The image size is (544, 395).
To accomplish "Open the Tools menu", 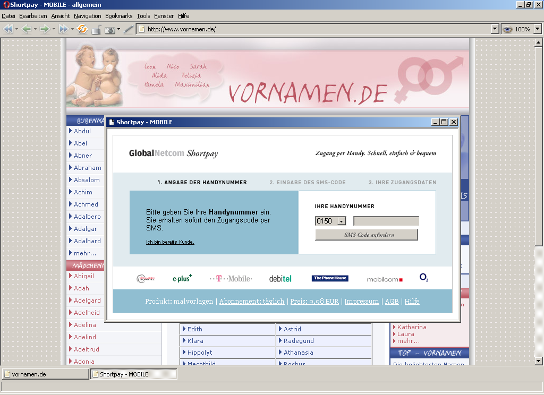I will (143, 16).
